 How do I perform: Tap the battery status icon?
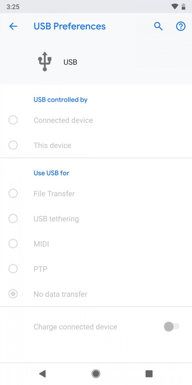184,6
